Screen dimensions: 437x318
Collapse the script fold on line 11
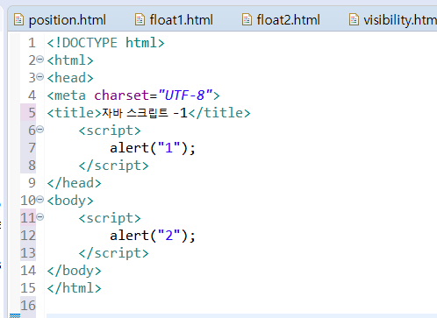(x=40, y=217)
